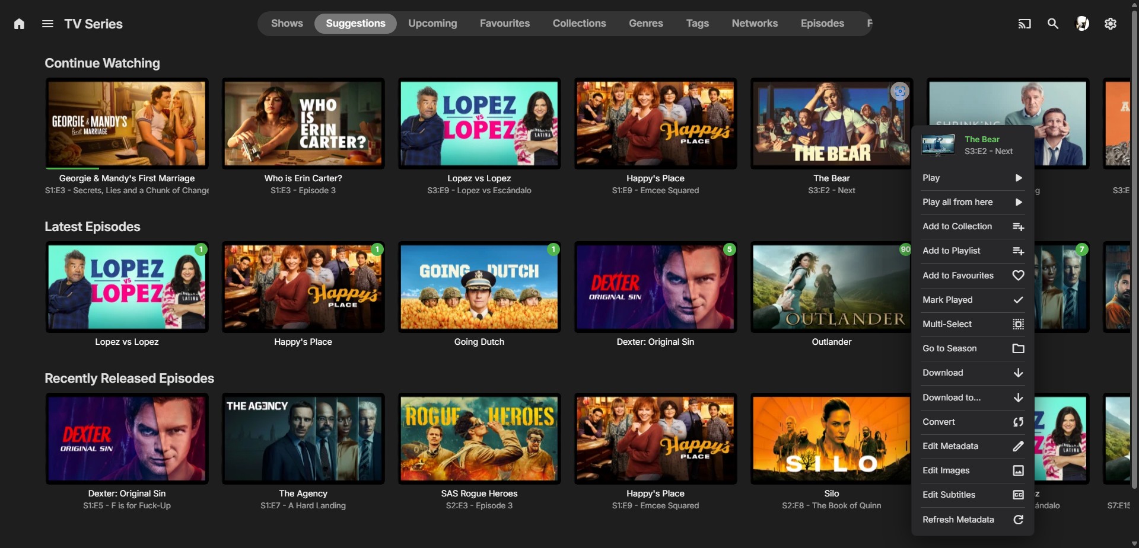
Task: Open the Going Dutch thumbnail
Action: click(479, 287)
